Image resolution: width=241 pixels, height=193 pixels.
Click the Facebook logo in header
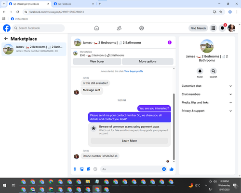(x=7, y=28)
